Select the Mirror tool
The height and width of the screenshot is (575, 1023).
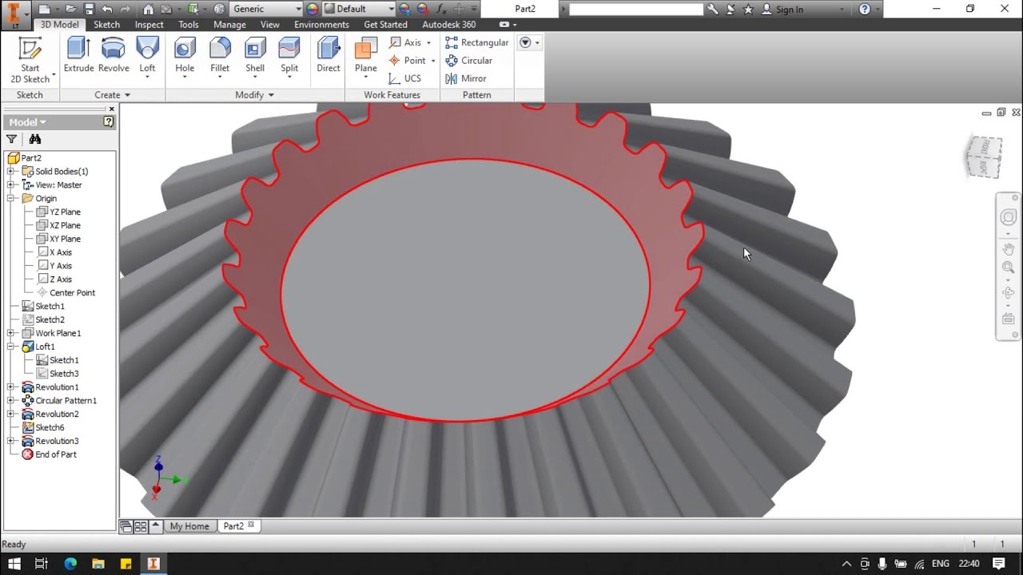[x=466, y=78]
